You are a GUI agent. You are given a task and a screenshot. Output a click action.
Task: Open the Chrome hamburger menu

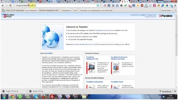tap(175, 6)
